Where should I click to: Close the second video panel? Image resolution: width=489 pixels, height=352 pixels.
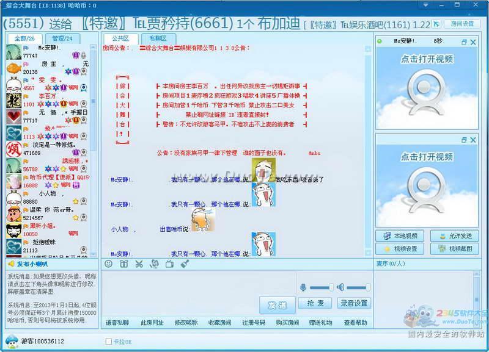pyautogui.click(x=474, y=140)
